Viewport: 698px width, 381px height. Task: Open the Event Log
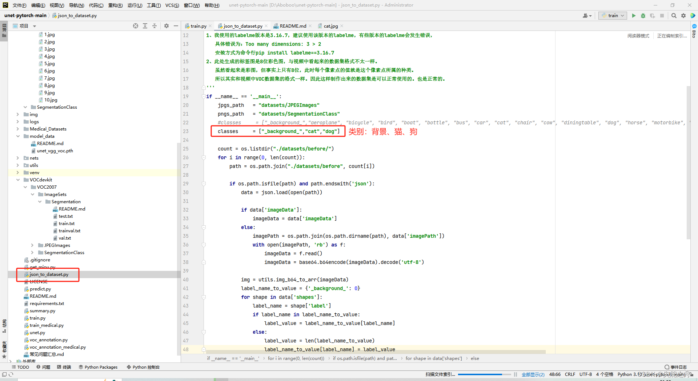(676, 367)
